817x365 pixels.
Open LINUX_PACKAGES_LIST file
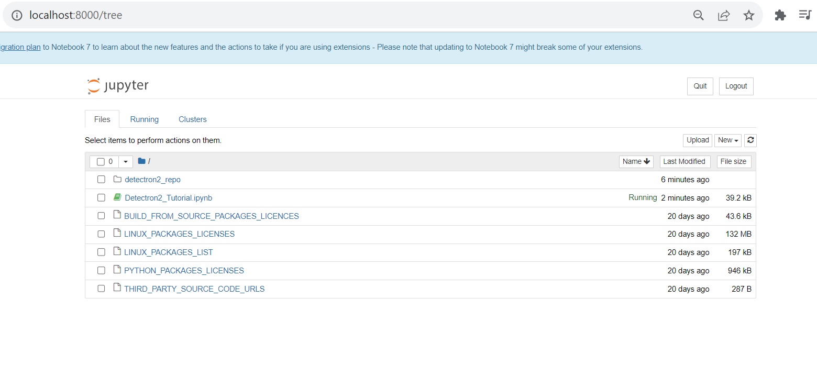click(x=169, y=252)
